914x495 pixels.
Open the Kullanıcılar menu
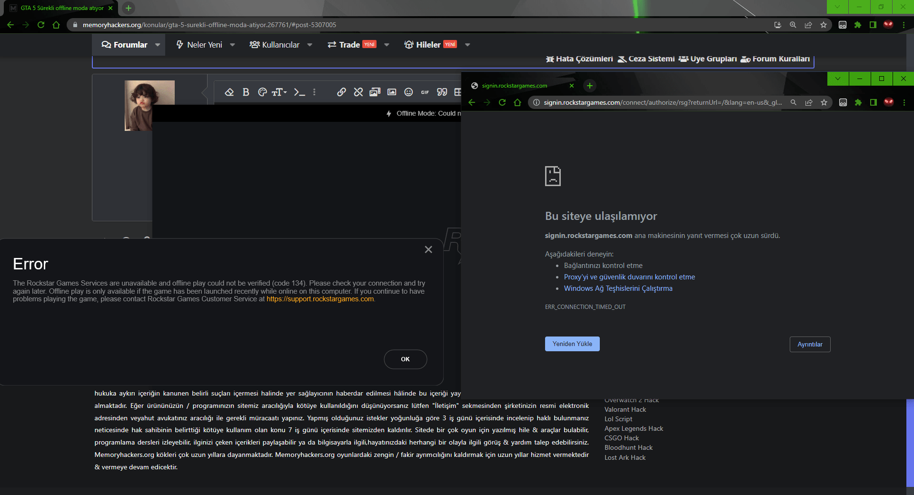point(275,45)
